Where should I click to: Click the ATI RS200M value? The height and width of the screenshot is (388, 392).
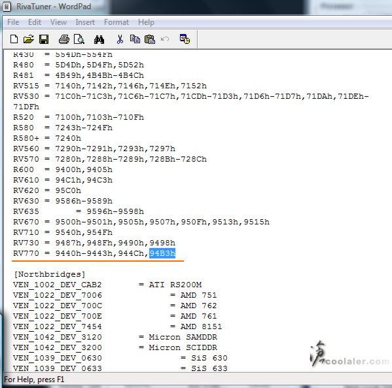(175, 285)
